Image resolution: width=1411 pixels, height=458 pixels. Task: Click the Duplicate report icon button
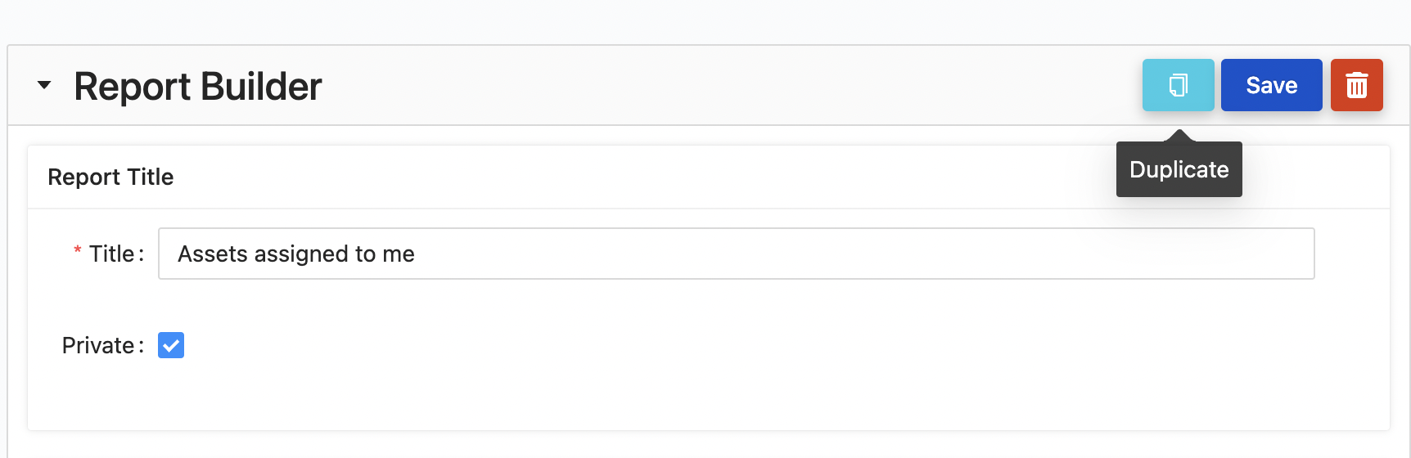point(1178,85)
